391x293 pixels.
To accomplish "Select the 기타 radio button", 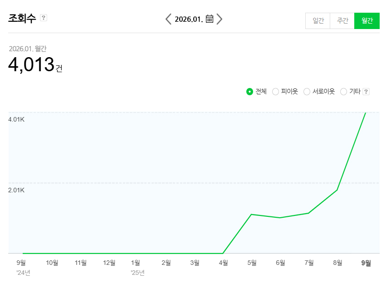I will (343, 92).
